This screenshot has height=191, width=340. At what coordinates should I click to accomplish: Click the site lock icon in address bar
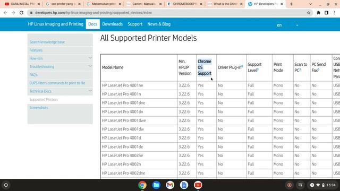31,13
